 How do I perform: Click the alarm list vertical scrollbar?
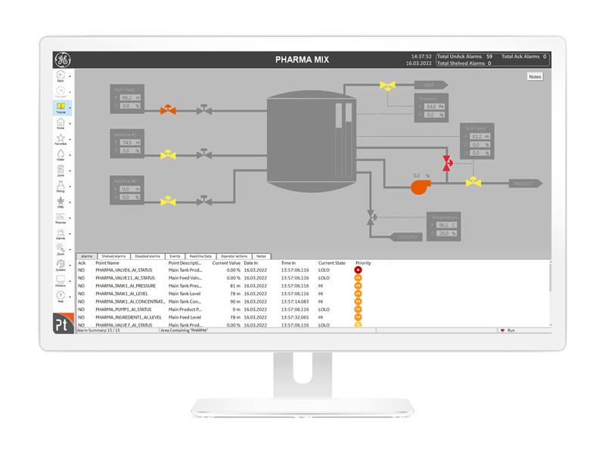(x=551, y=294)
